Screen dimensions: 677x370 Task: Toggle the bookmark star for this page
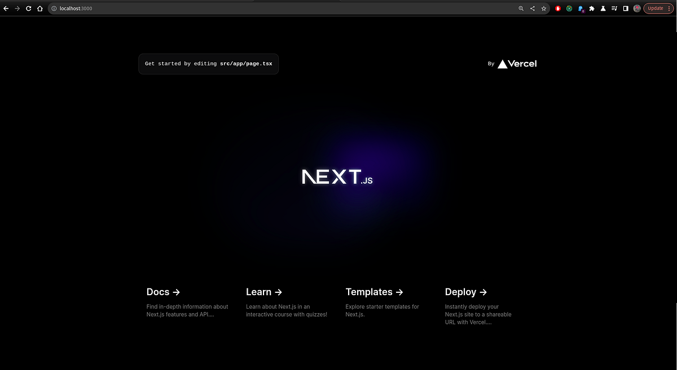[543, 8]
